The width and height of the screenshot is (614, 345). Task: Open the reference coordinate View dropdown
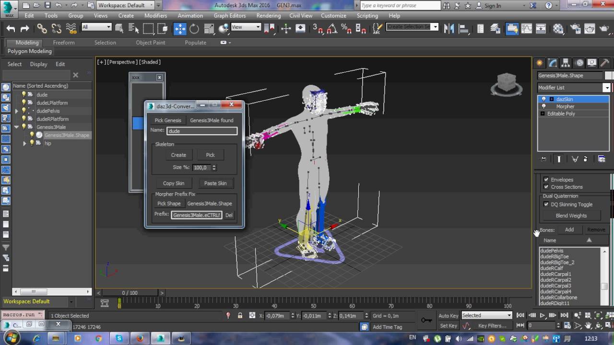pos(246,27)
